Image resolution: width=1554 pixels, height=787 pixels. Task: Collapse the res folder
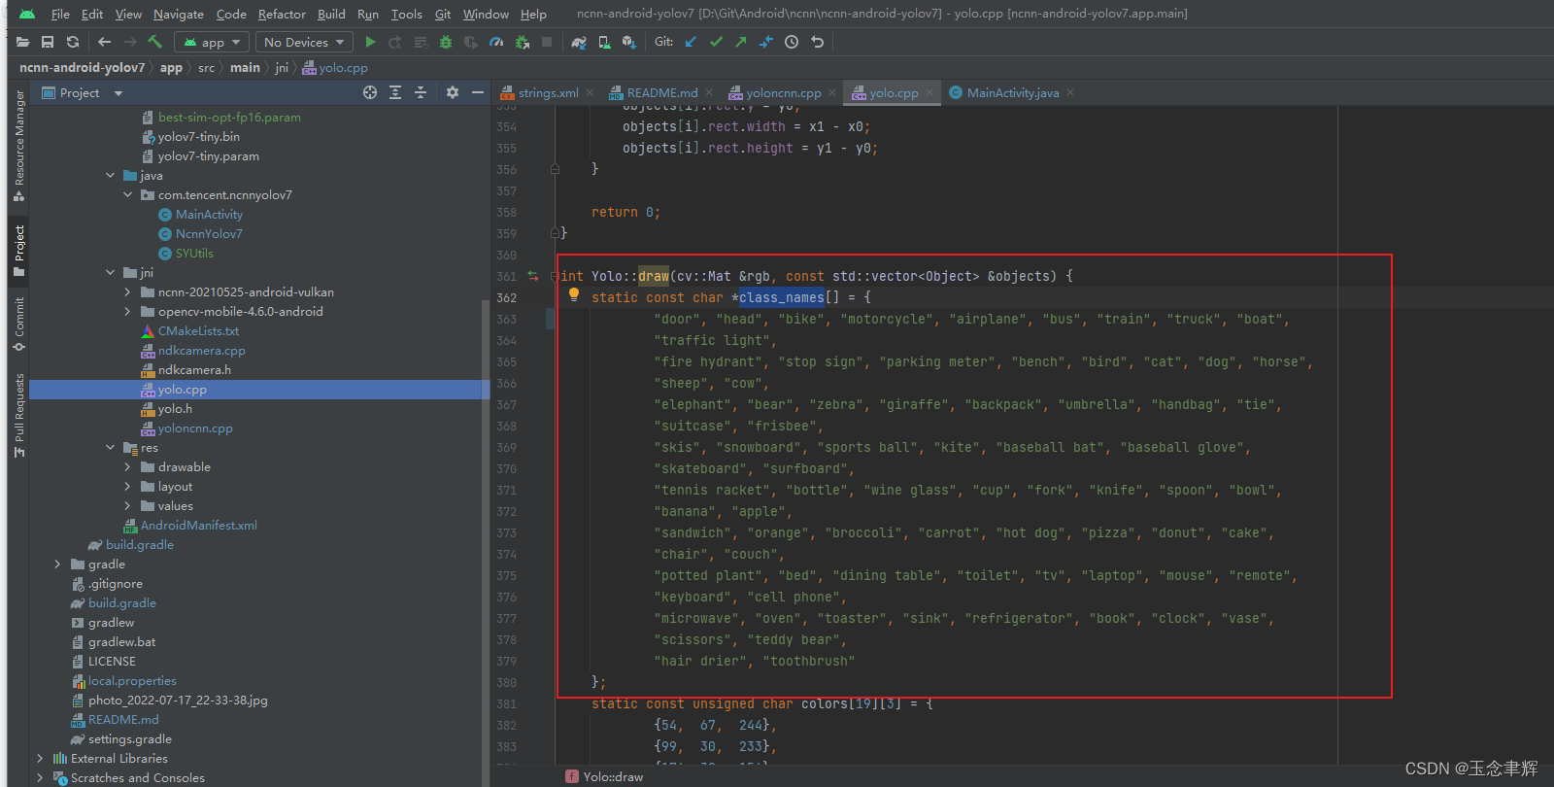110,448
